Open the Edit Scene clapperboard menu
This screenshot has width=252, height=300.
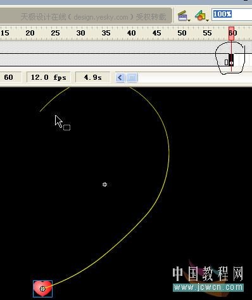click(184, 16)
